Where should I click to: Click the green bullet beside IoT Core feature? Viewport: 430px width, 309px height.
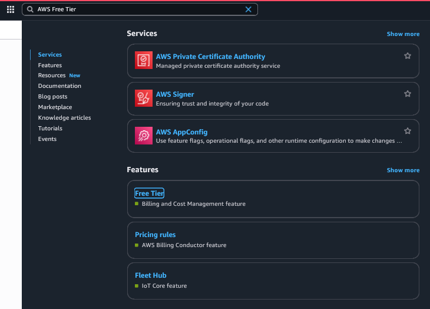[137, 286]
